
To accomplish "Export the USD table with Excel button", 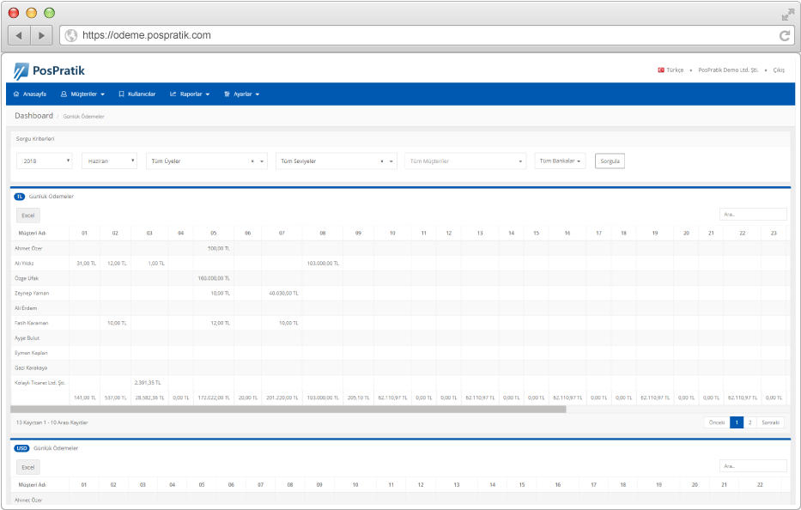I will click(x=28, y=467).
